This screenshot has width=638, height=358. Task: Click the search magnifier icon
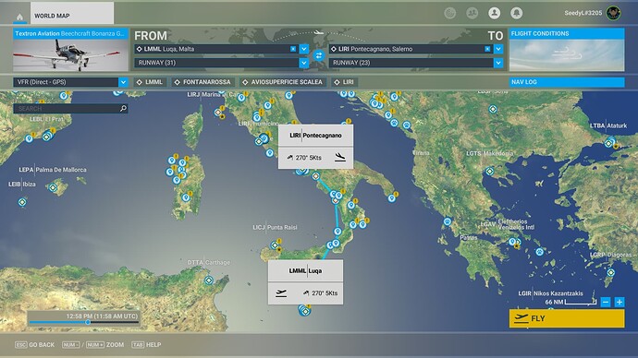click(x=123, y=108)
